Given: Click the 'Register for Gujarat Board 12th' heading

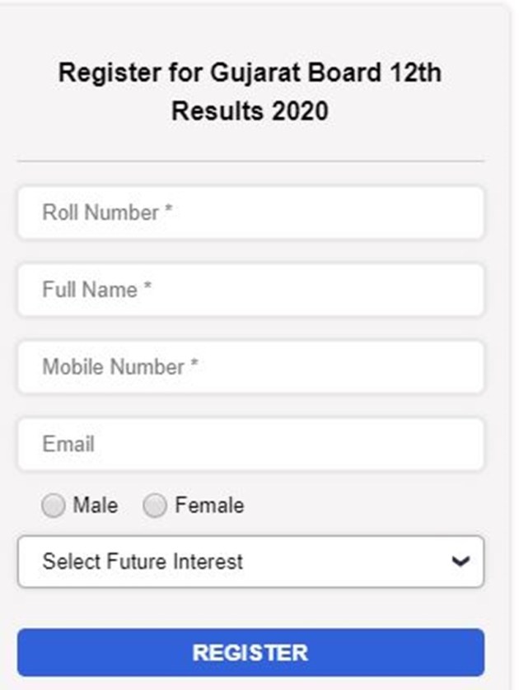Looking at the screenshot, I should pos(250,72).
